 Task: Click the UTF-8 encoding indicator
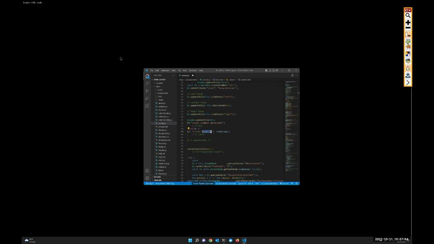coord(250,184)
